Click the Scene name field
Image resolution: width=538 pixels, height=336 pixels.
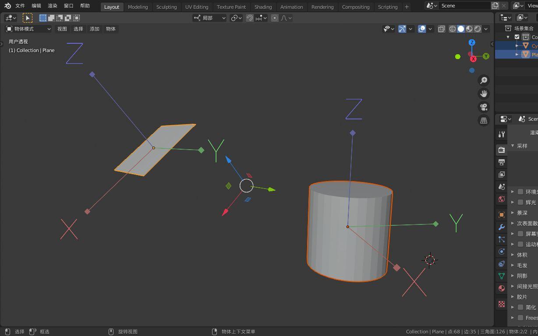pos(464,6)
